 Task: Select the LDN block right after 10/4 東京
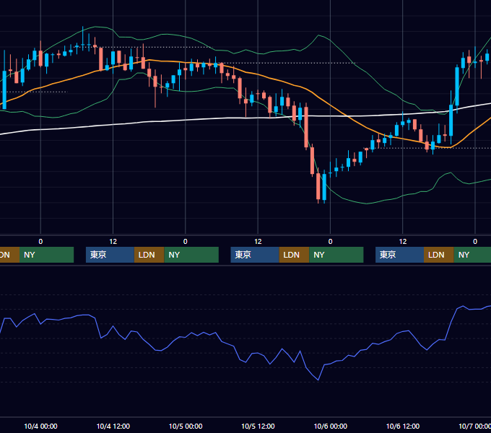(149, 255)
